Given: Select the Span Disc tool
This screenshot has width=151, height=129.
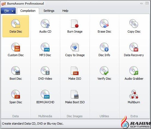Looking at the screenshot, I should 16,97.
